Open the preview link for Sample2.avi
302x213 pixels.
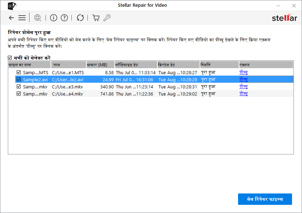(243, 80)
